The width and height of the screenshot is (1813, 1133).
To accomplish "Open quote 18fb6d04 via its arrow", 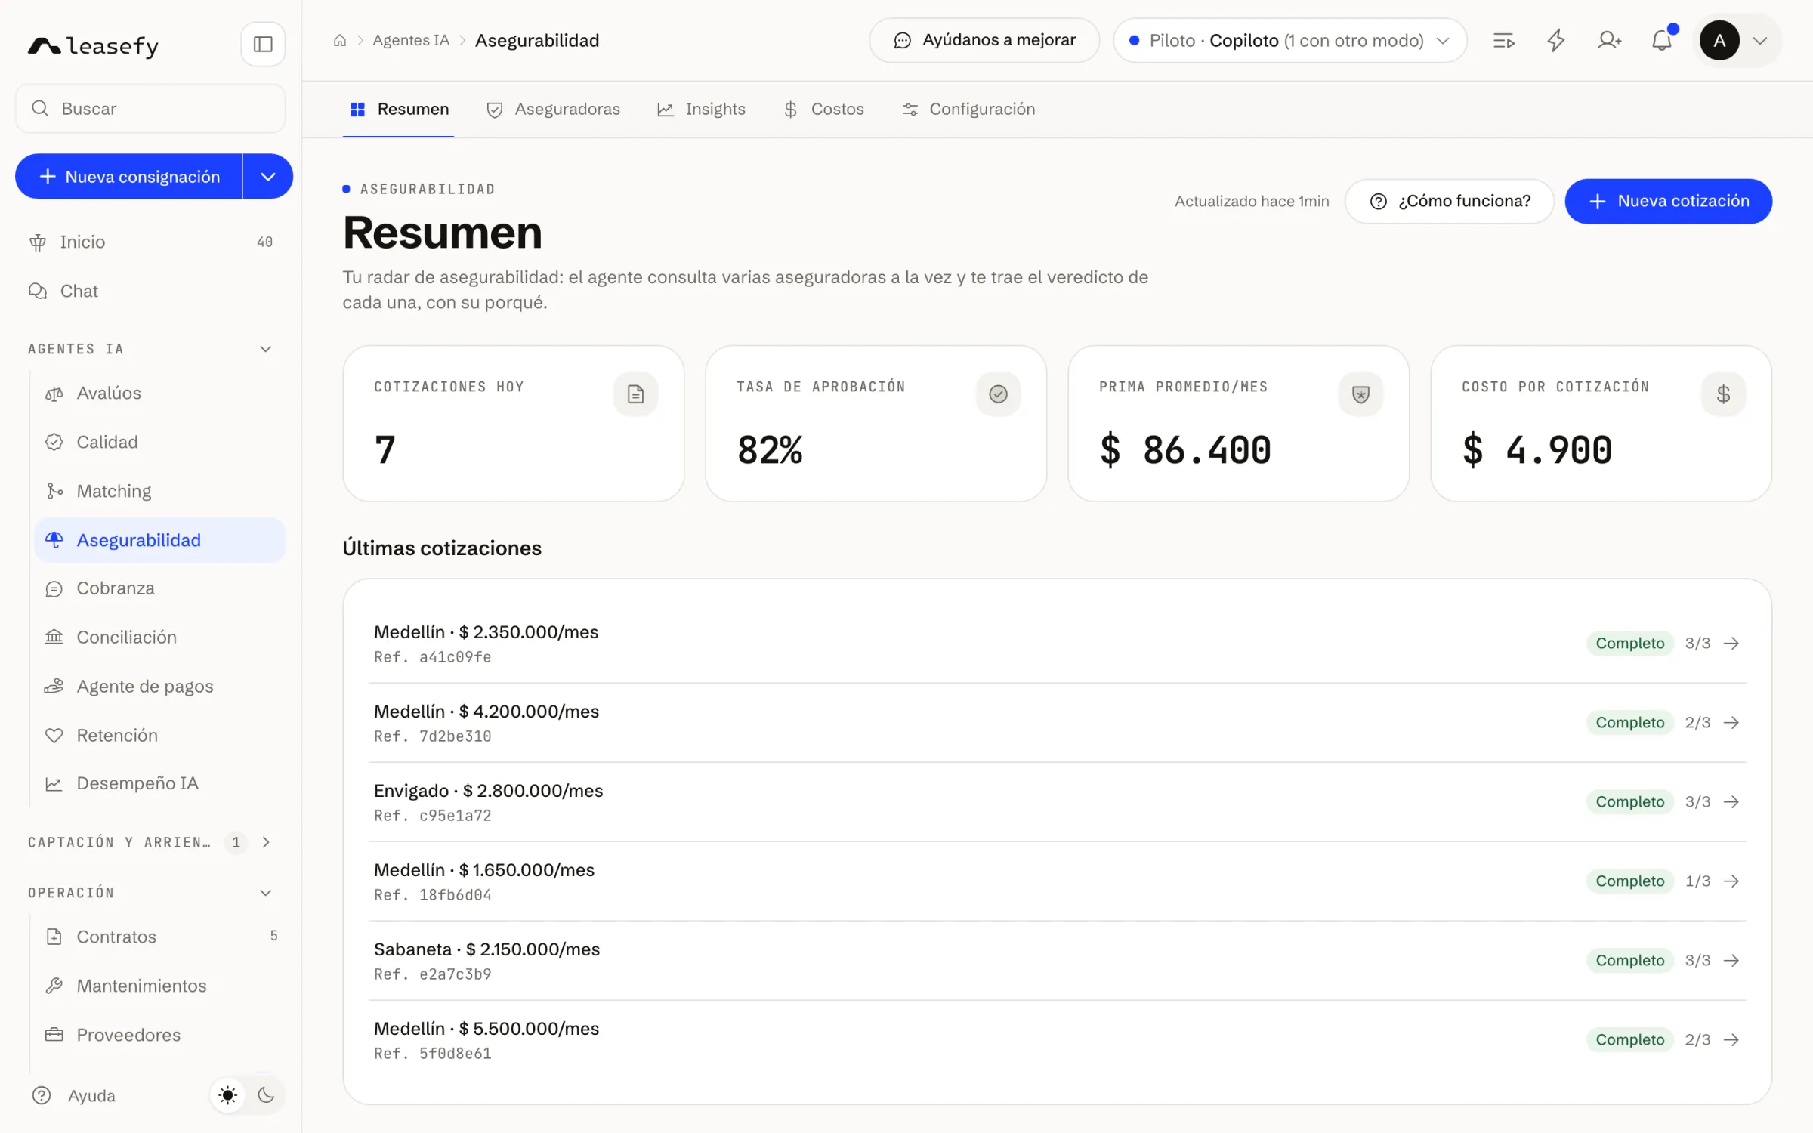I will (x=1731, y=881).
